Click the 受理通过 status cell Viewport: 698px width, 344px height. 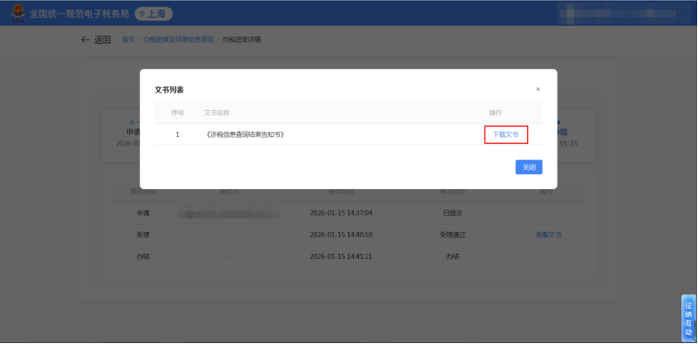point(452,235)
